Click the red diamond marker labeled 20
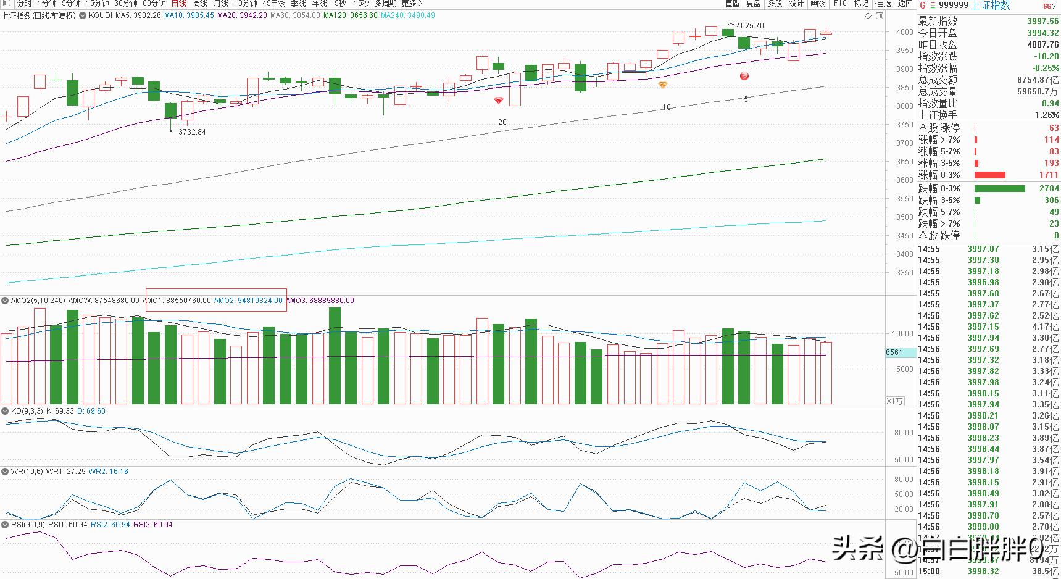This screenshot has width=1061, height=579. coord(499,101)
